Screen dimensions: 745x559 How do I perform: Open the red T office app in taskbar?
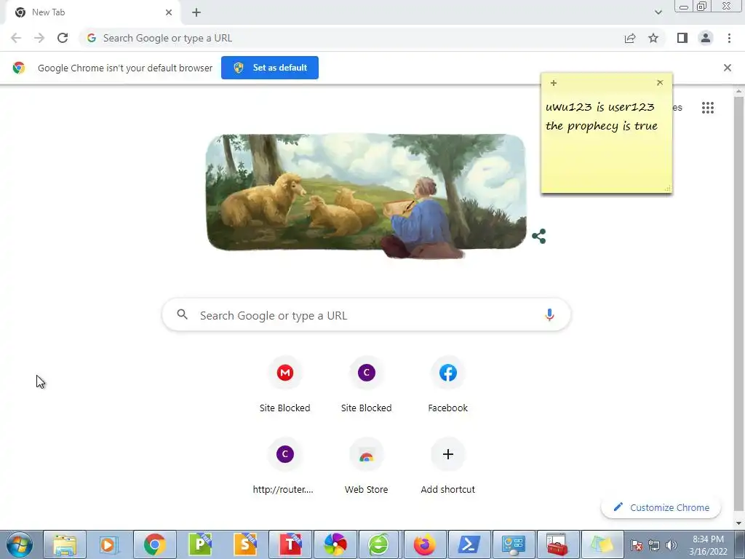pyautogui.click(x=290, y=544)
